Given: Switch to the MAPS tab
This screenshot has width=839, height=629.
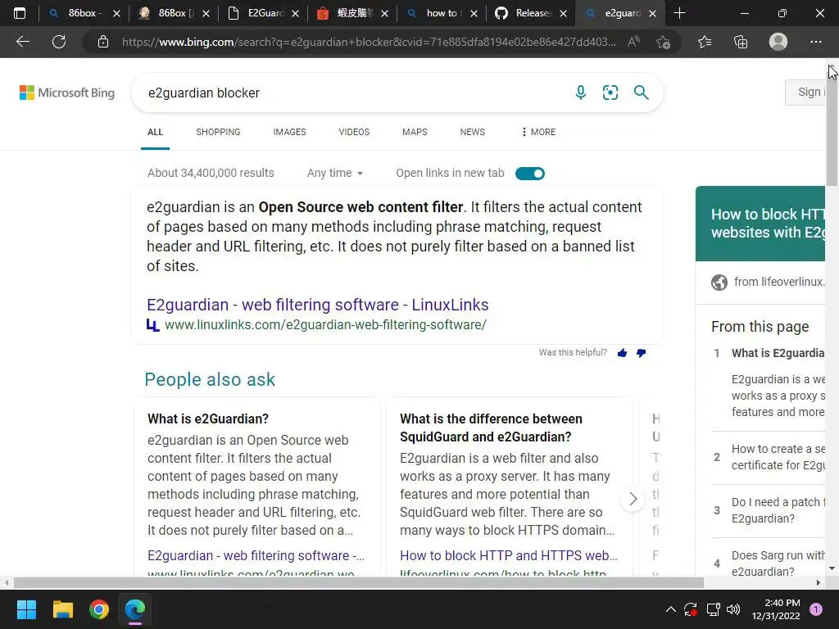Looking at the screenshot, I should [x=415, y=132].
